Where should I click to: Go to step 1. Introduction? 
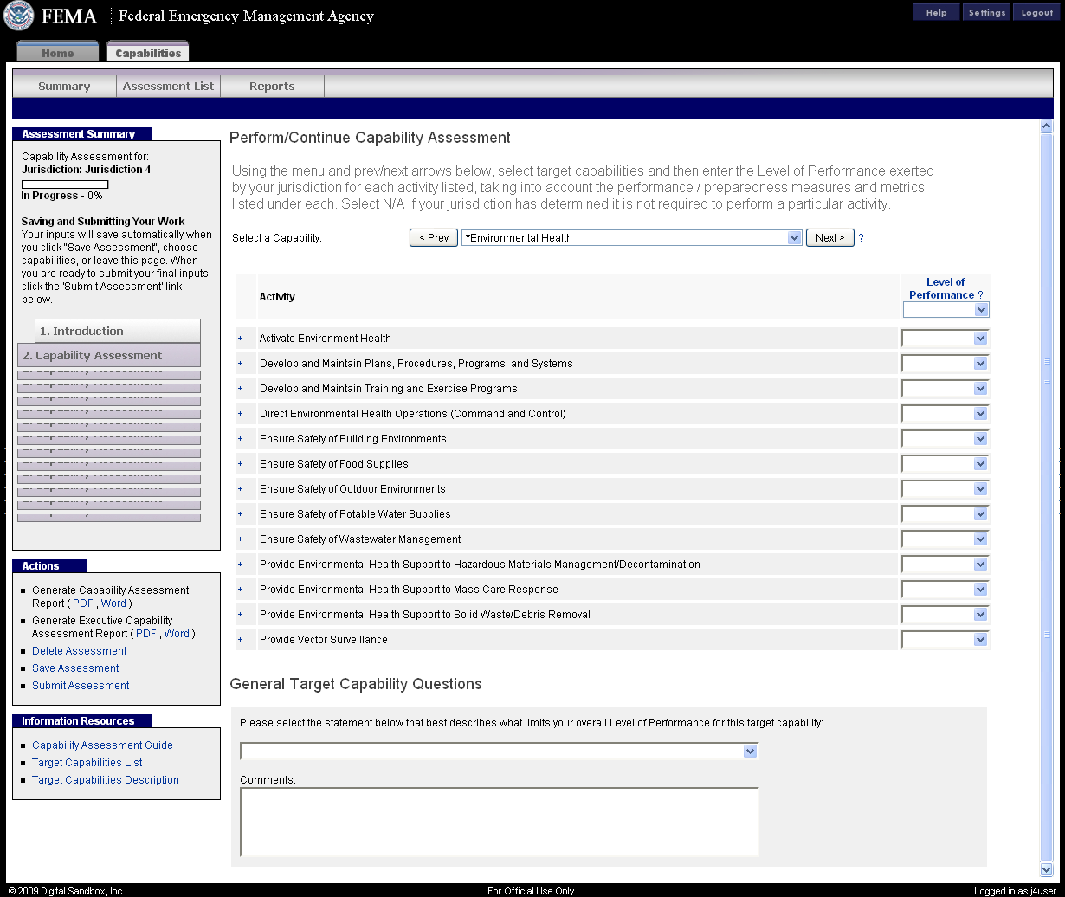point(118,331)
